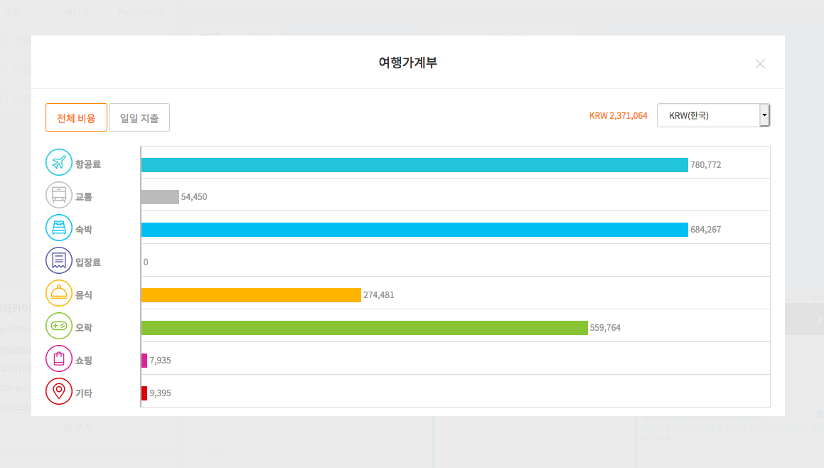Click the KRW 2,371,064 total amount
The height and width of the screenshot is (468, 824).
(618, 115)
